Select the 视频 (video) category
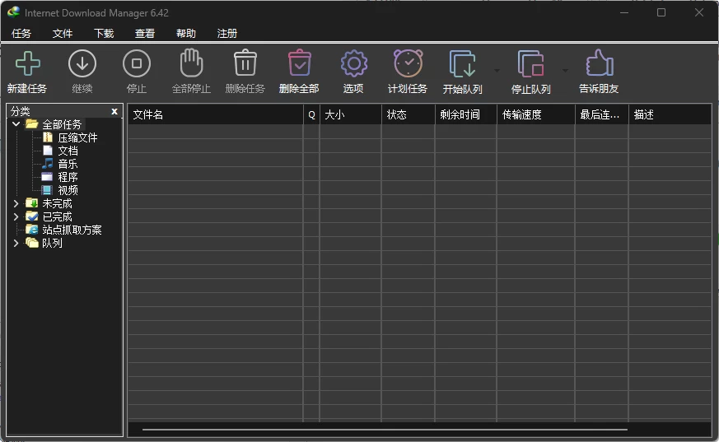The height and width of the screenshot is (442, 719). click(x=68, y=190)
